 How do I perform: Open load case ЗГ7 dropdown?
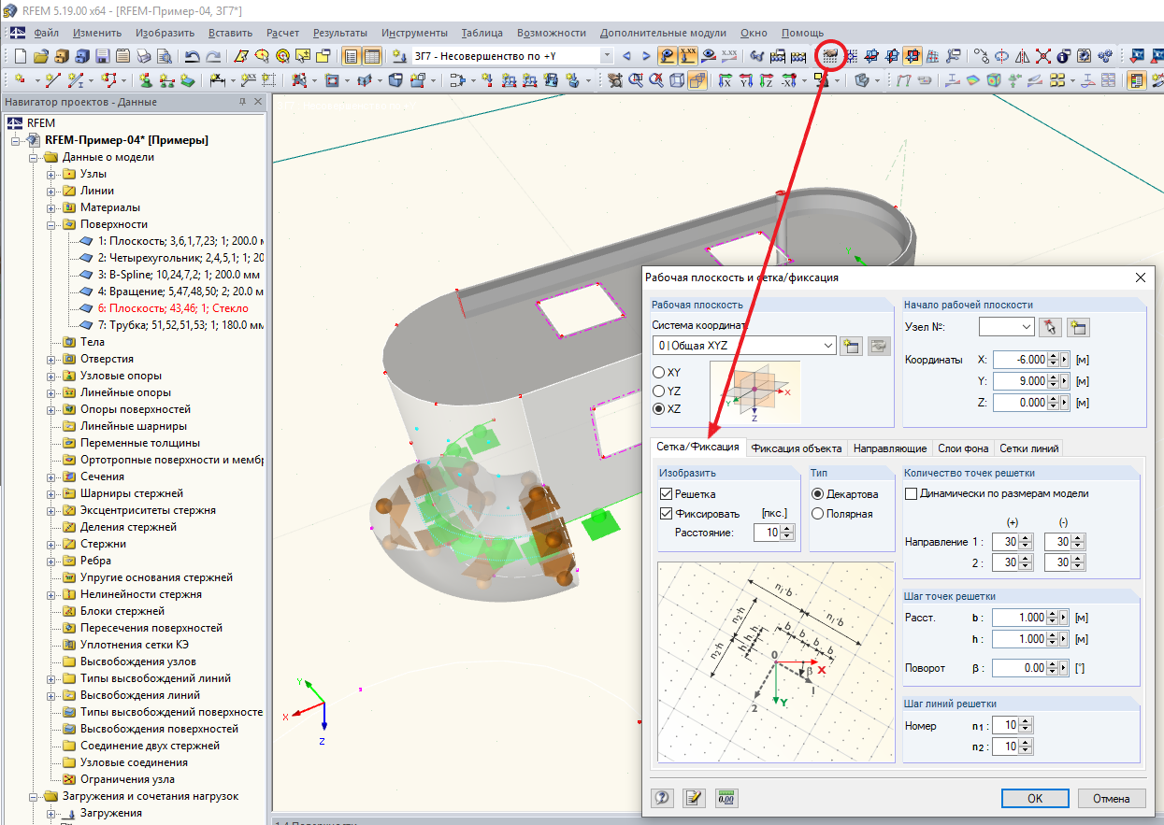click(607, 56)
